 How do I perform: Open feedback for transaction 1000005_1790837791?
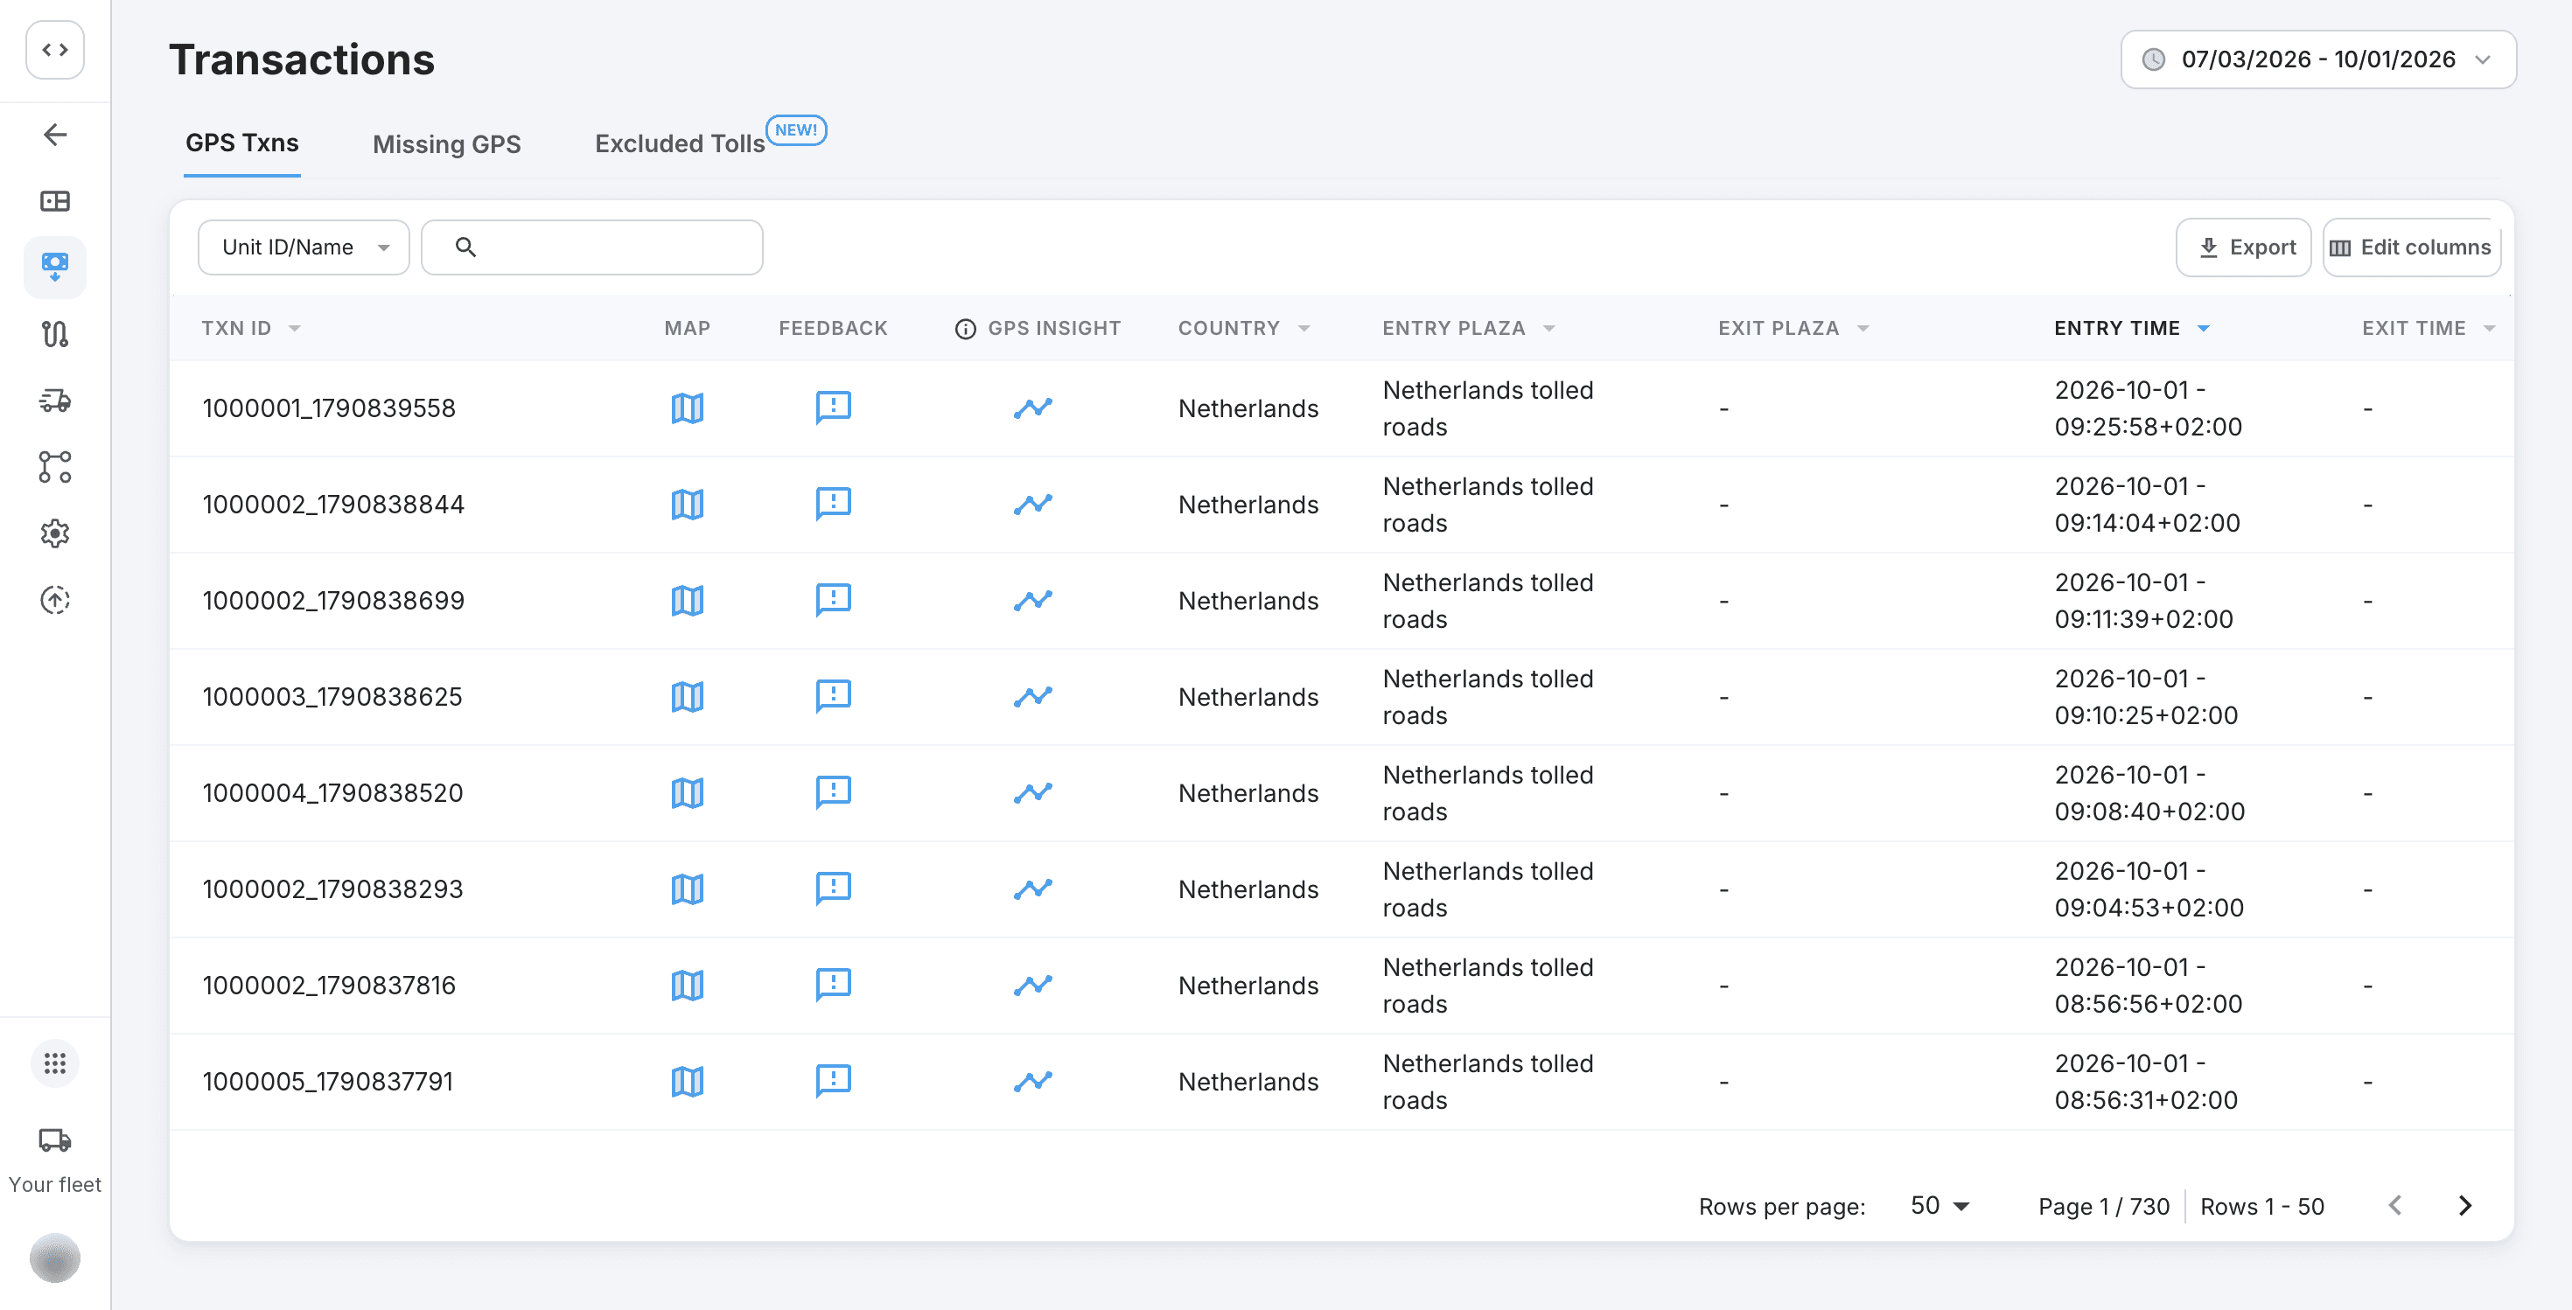pos(833,1081)
